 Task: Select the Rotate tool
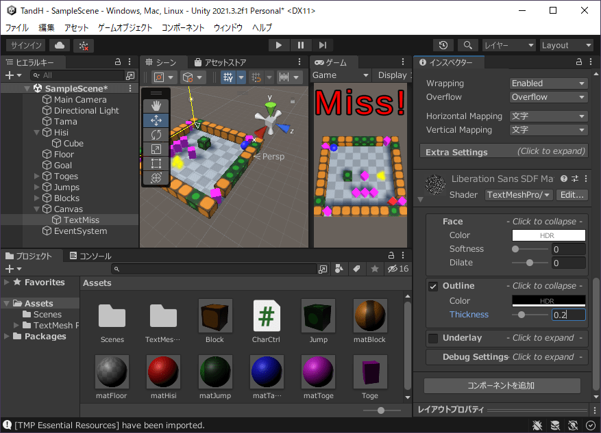click(x=156, y=135)
